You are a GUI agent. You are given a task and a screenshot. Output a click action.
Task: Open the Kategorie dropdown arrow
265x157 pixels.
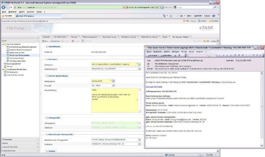click(x=139, y=64)
